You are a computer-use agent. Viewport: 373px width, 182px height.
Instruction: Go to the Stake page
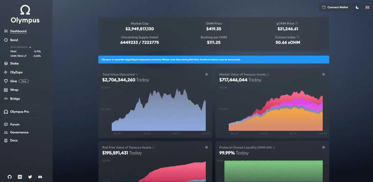[x=14, y=63]
